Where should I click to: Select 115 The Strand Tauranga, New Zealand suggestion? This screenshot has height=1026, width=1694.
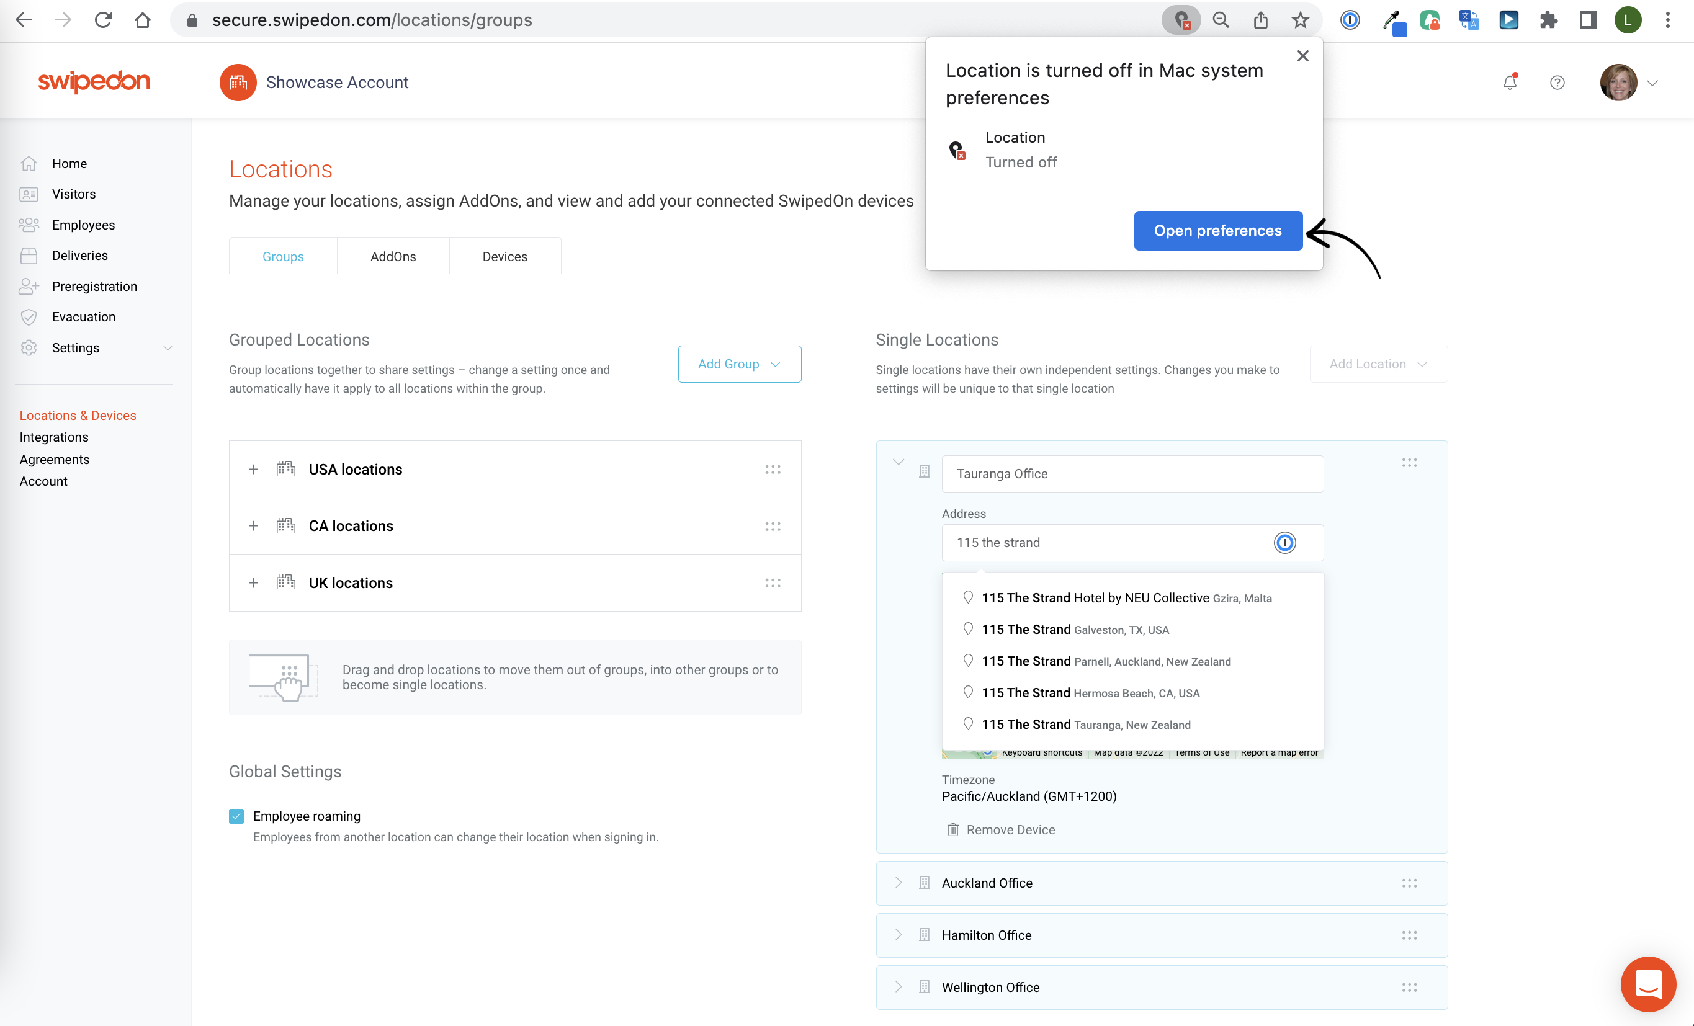(1132, 725)
